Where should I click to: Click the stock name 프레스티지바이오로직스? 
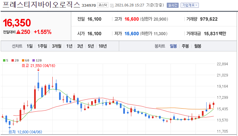pos(41,5)
